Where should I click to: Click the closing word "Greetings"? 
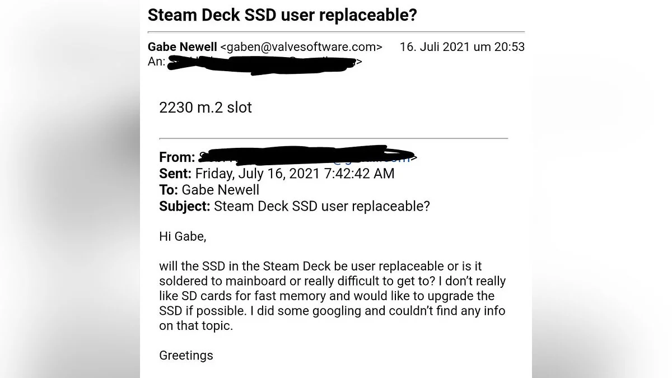[x=186, y=355]
